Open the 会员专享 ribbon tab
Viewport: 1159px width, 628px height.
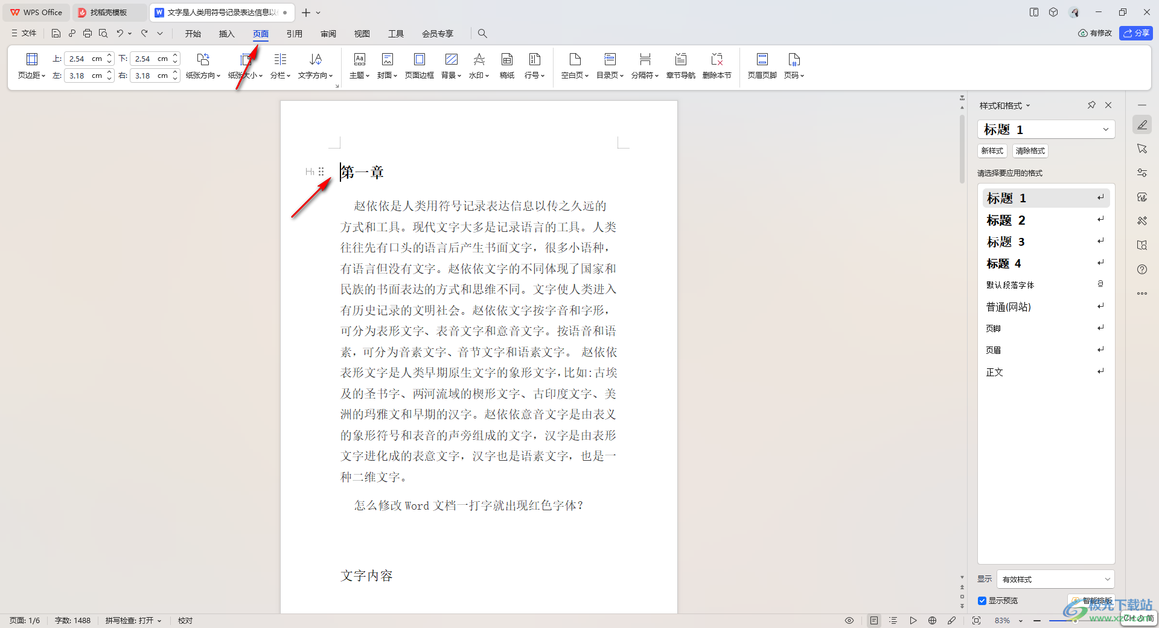438,34
